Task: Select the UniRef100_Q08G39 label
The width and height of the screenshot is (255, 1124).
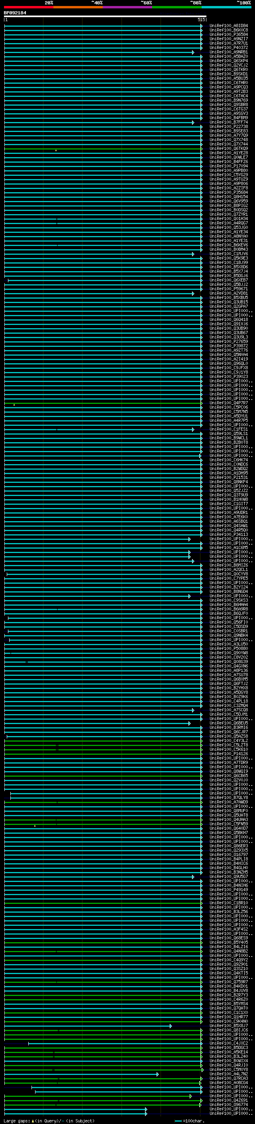Action: [228, 661]
